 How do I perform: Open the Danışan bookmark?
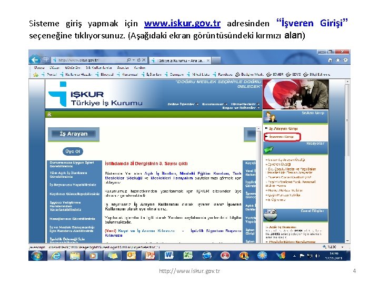pos(174,74)
